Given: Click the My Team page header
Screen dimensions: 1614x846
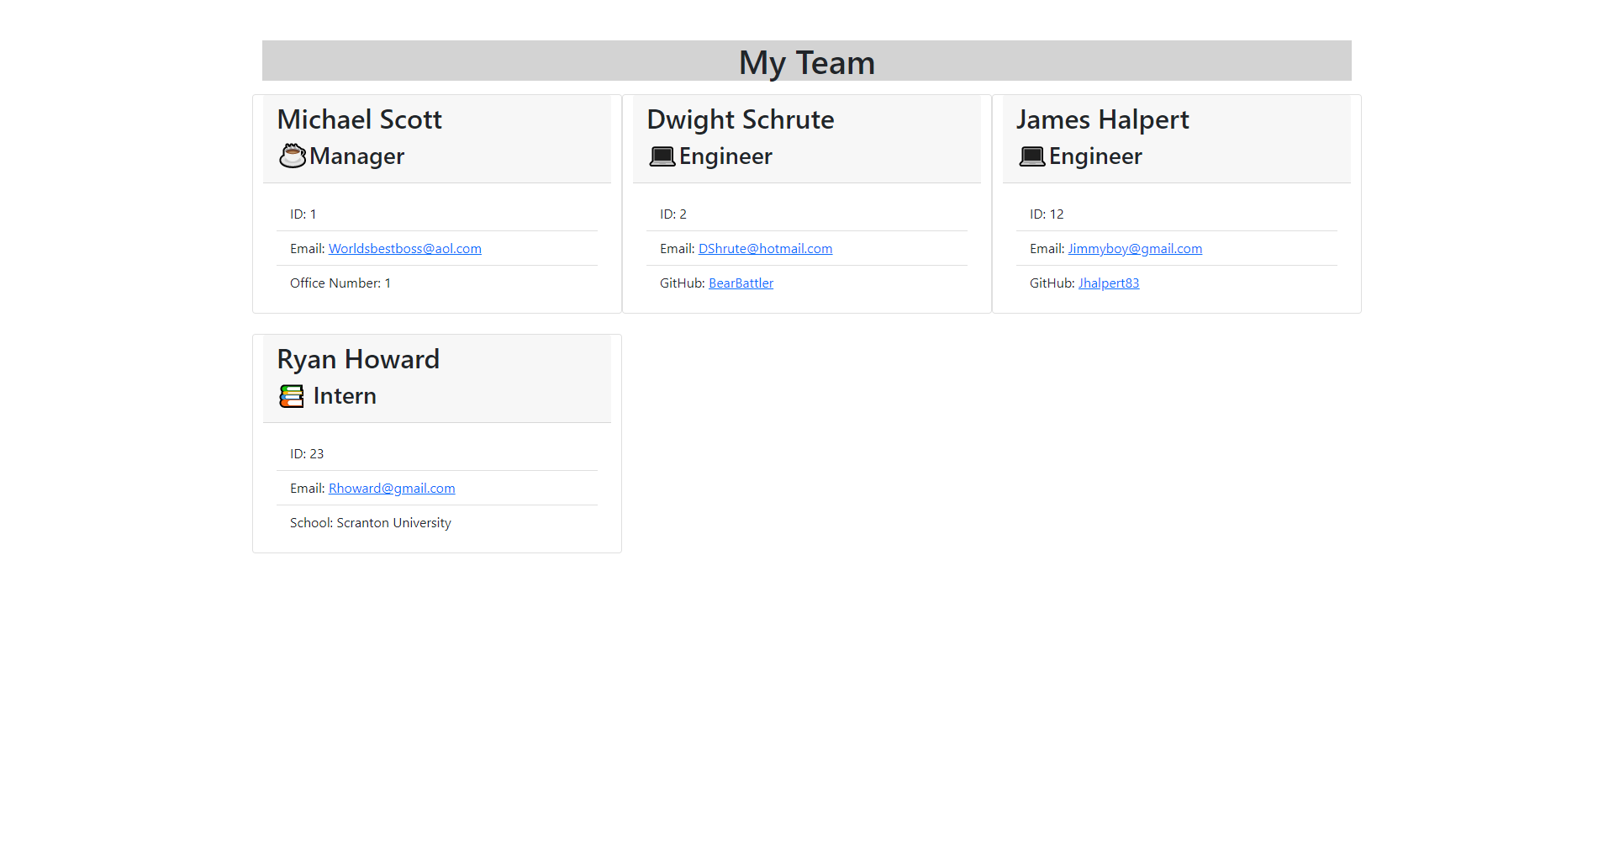Looking at the screenshot, I should (807, 62).
